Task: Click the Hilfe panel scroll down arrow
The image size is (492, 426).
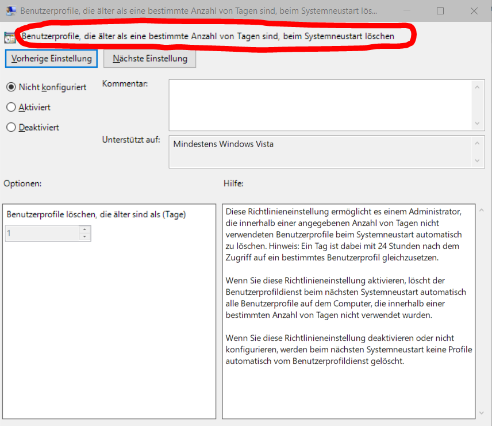Action: [482, 413]
